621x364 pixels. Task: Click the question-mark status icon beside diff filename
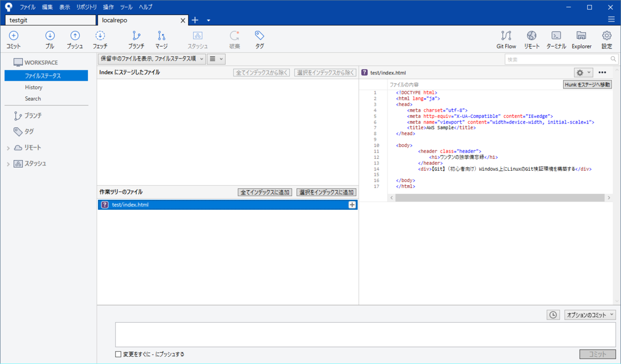(364, 73)
